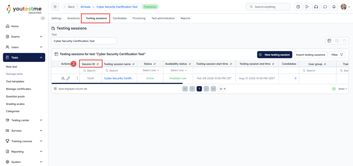Screen dimensions: 353x166
Task: Click the Session ID search field
Action: [91, 70]
